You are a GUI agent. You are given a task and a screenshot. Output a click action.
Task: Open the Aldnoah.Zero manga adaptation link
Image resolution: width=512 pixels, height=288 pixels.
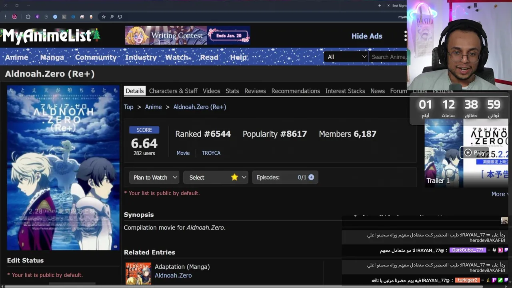(x=173, y=275)
